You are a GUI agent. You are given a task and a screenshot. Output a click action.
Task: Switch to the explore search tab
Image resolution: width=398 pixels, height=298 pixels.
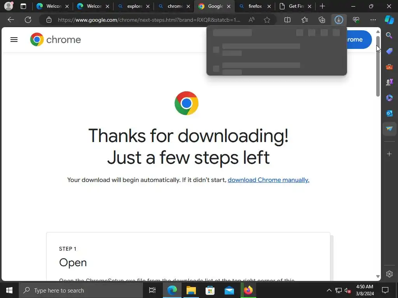(134, 6)
